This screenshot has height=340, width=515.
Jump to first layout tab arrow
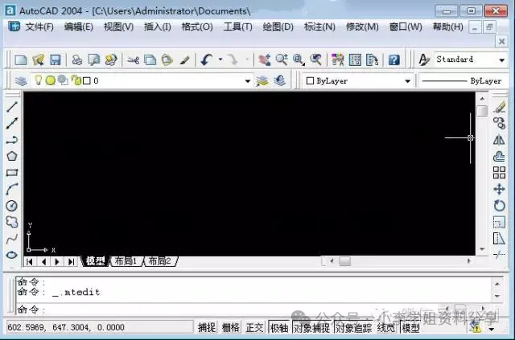click(x=29, y=261)
